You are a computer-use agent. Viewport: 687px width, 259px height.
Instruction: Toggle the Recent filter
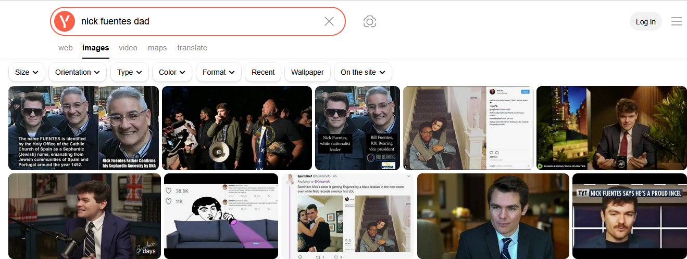coord(263,72)
